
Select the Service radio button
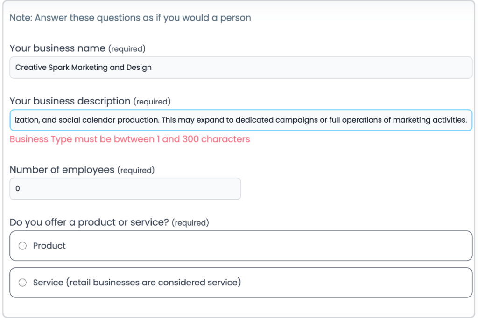(x=22, y=282)
